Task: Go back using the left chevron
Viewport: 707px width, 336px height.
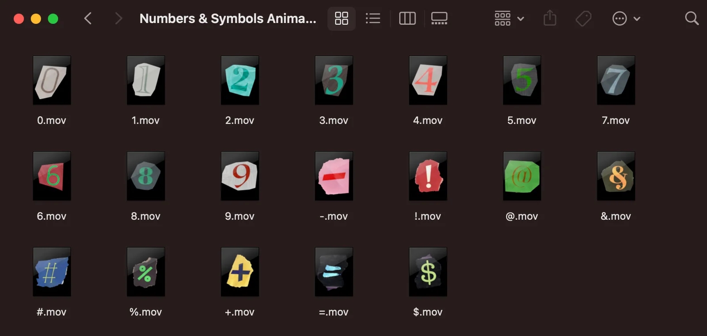Action: point(88,19)
